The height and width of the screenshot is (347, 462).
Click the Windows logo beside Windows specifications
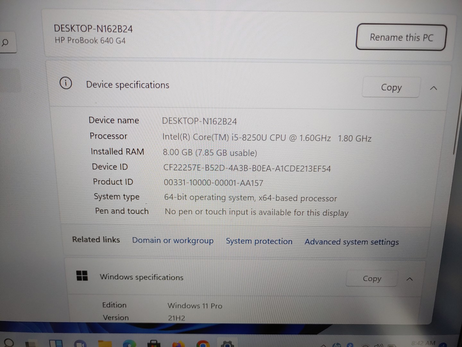(82, 275)
